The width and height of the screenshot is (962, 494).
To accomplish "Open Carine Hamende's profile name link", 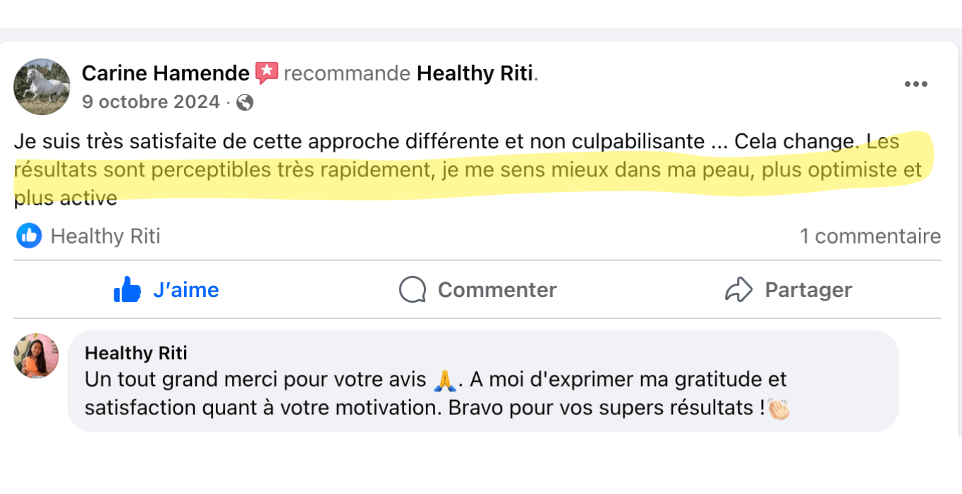I will (x=166, y=73).
